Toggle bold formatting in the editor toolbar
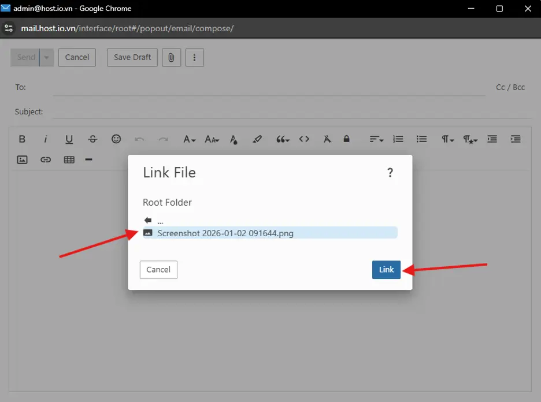 [22, 139]
